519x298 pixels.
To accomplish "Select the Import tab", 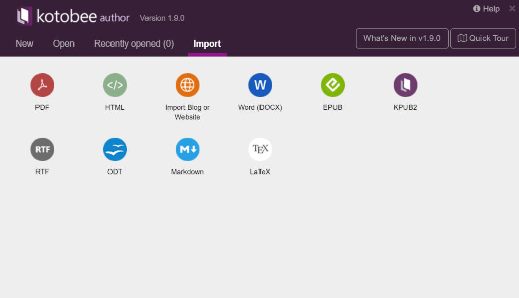I will tap(207, 44).
